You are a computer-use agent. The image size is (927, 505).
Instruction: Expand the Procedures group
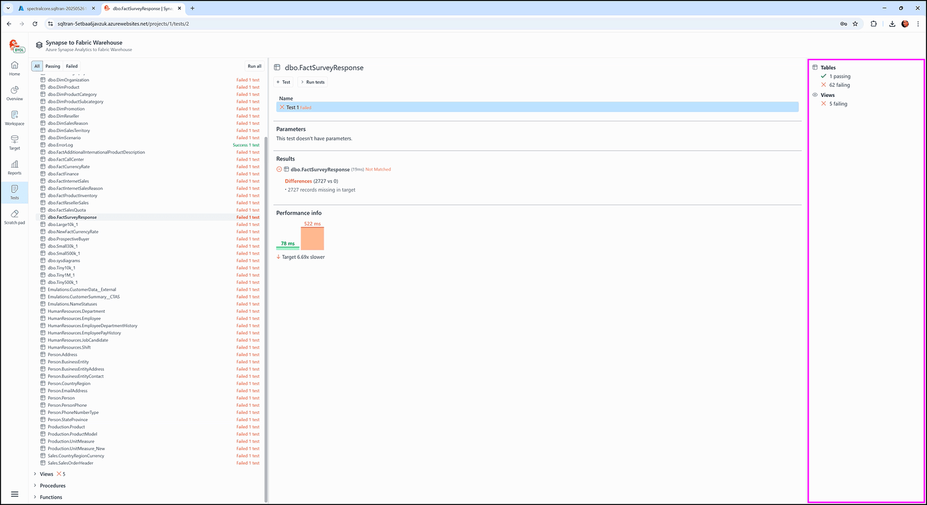coord(35,485)
